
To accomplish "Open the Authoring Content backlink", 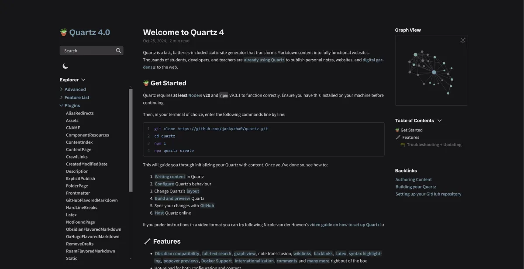I will tap(414, 179).
